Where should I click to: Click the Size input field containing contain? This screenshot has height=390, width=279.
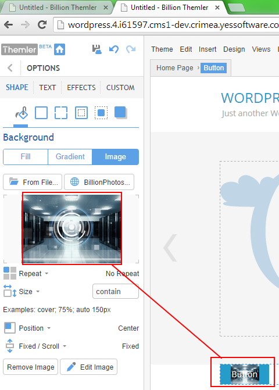(x=116, y=291)
